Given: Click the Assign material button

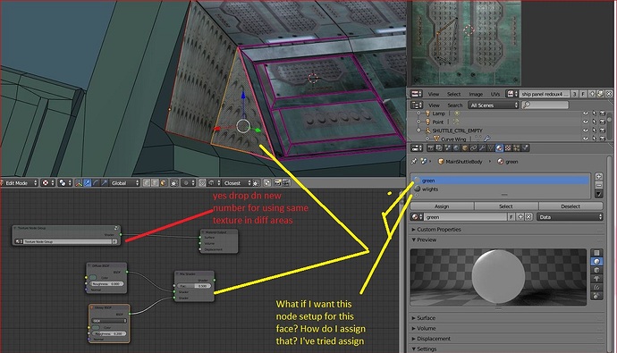Looking at the screenshot, I should 442,206.
